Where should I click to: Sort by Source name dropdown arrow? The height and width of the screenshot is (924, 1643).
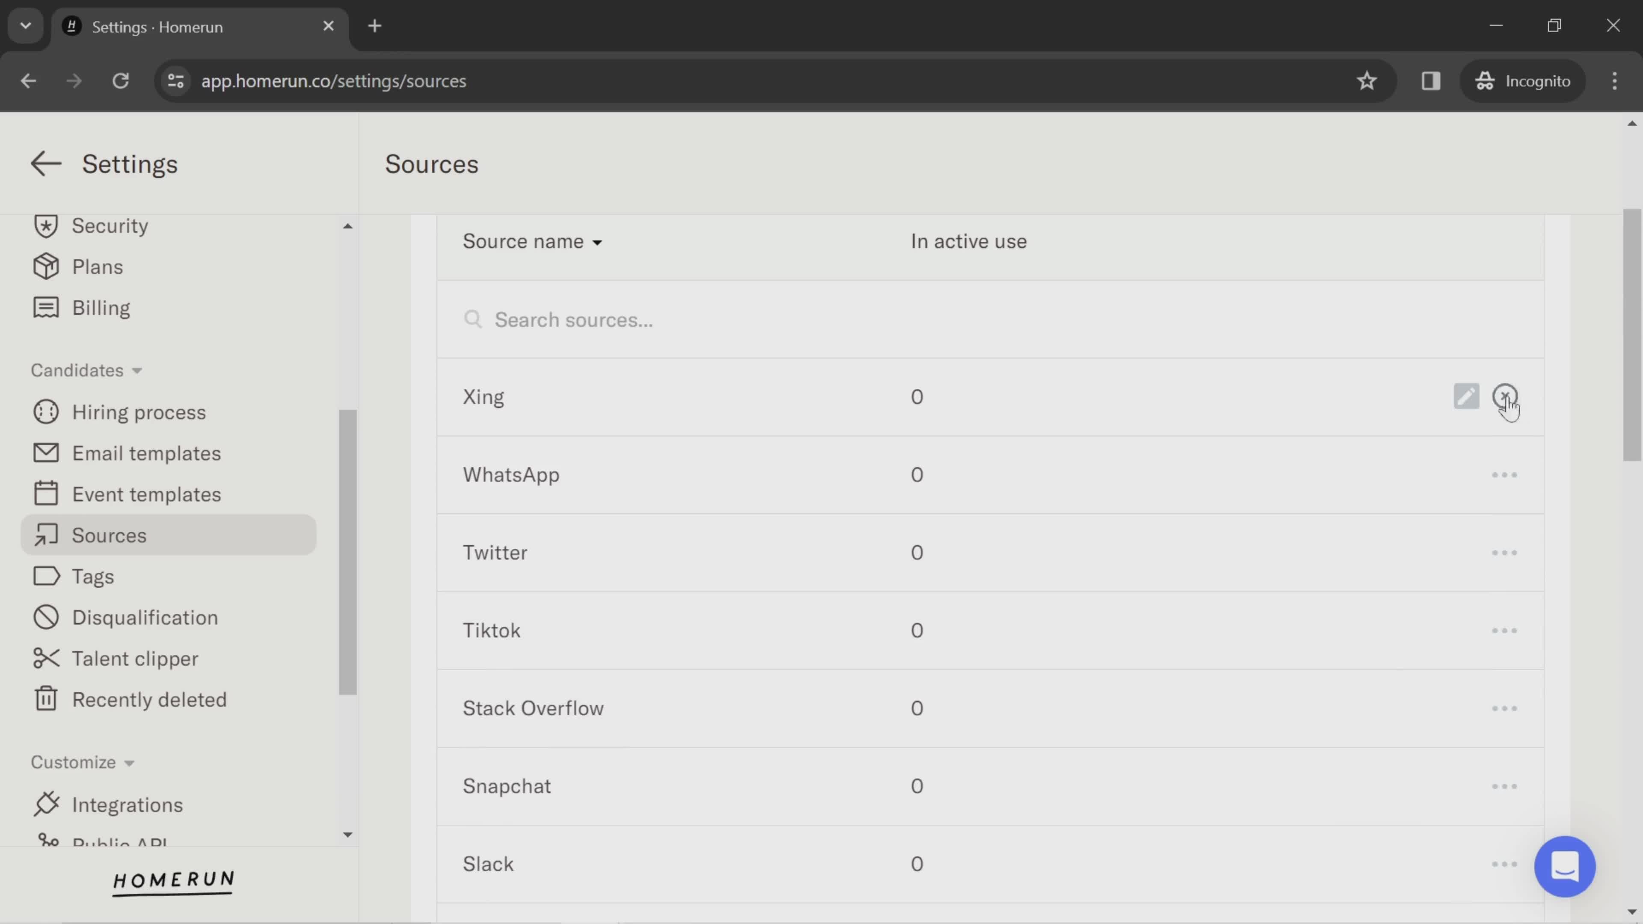(597, 243)
